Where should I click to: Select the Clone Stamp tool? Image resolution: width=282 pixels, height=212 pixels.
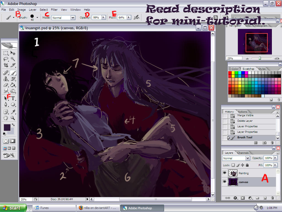(x=6, y=79)
